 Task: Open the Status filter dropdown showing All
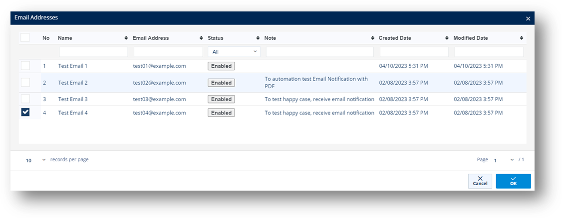point(234,52)
